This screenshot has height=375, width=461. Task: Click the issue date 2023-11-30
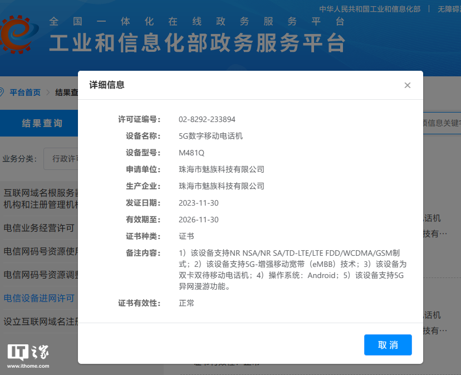198,203
